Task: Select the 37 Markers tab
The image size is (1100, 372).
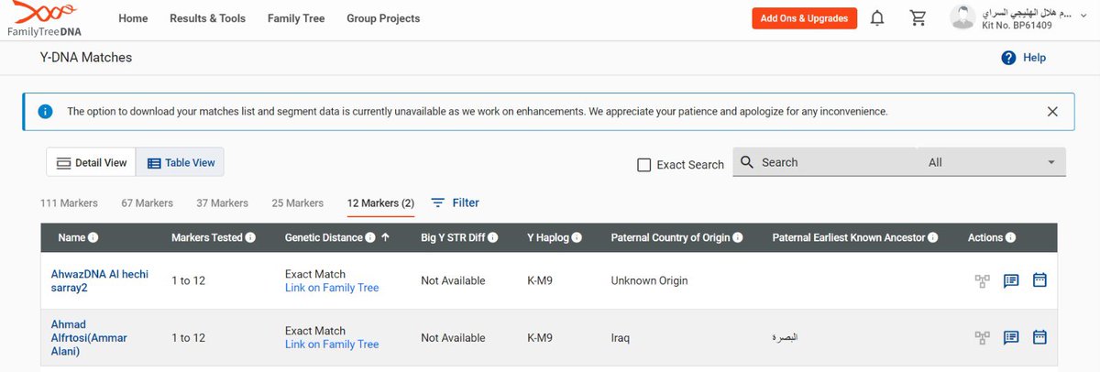Action: pos(222,202)
